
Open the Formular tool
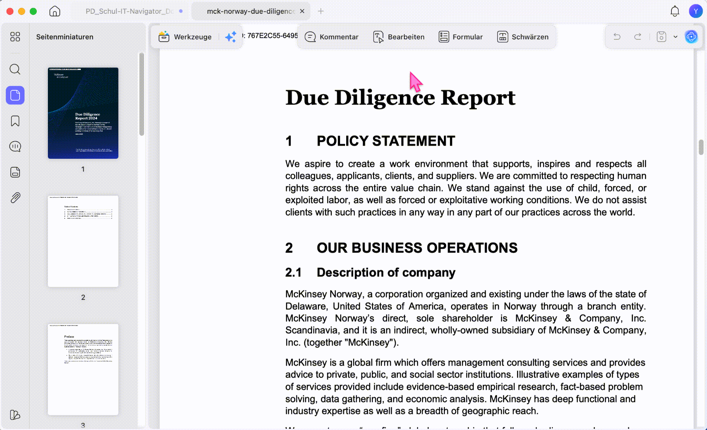point(460,37)
